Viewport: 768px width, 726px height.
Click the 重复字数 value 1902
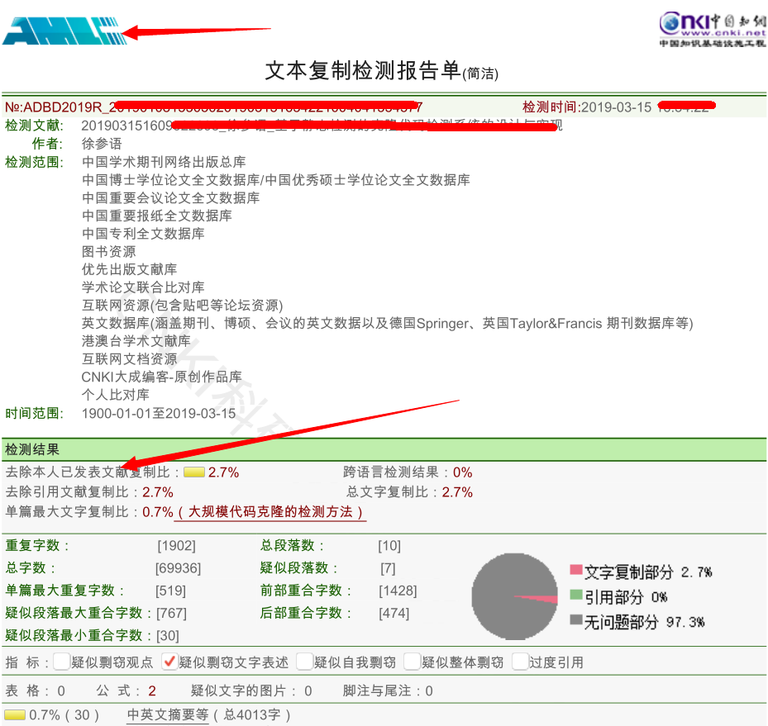176,546
